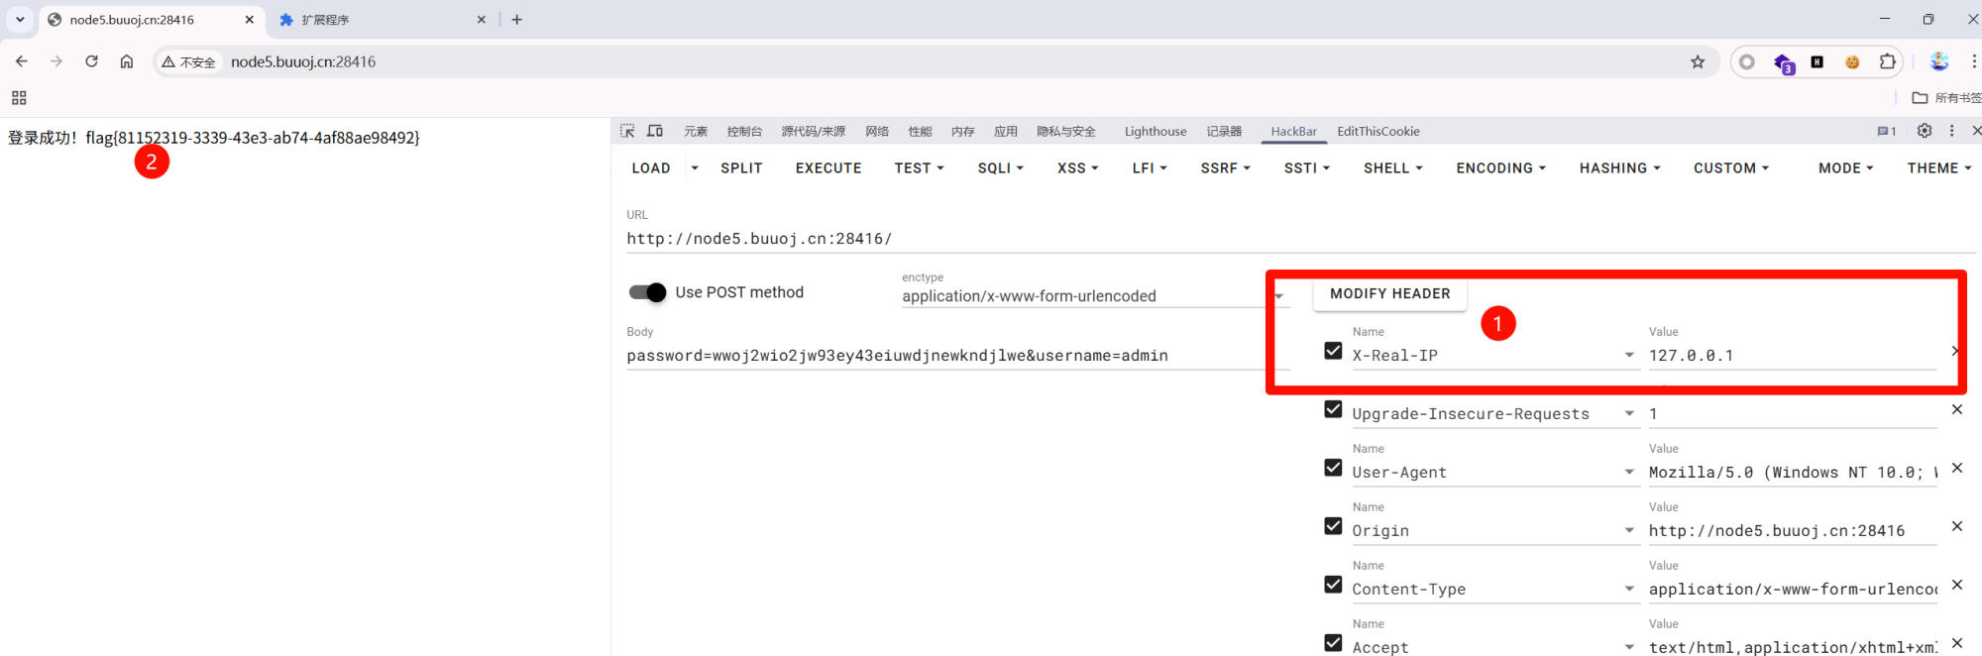The image size is (1982, 656).
Task: Uncheck the X-Real-IP header checkbox
Action: click(x=1333, y=351)
